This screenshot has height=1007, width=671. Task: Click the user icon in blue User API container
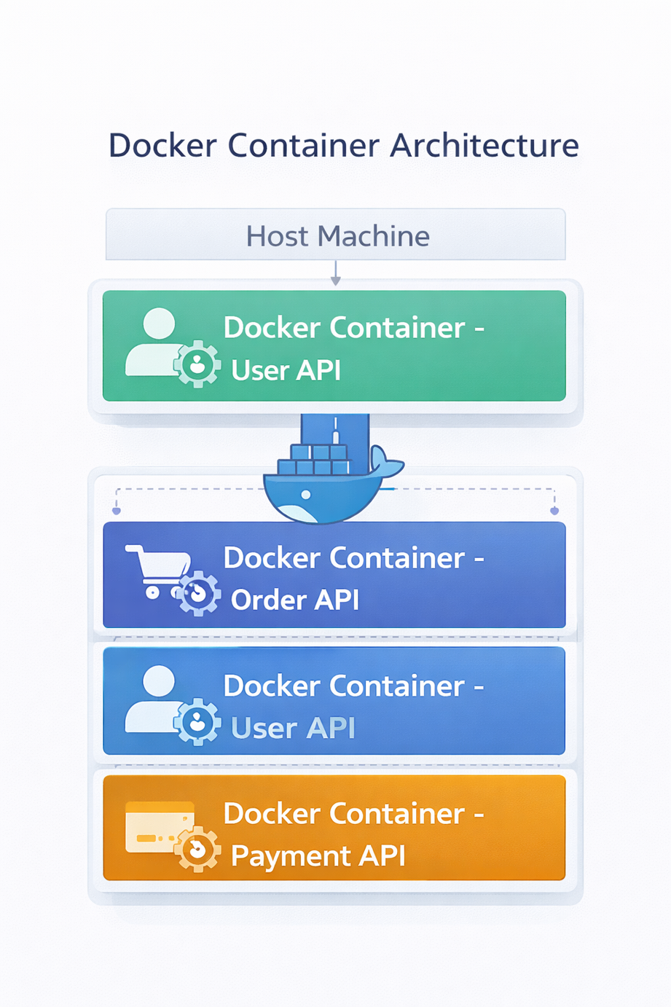(x=173, y=705)
